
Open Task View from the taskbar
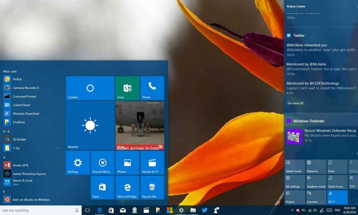[x=87, y=210]
